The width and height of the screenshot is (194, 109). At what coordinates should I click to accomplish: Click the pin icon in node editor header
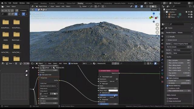(121, 64)
